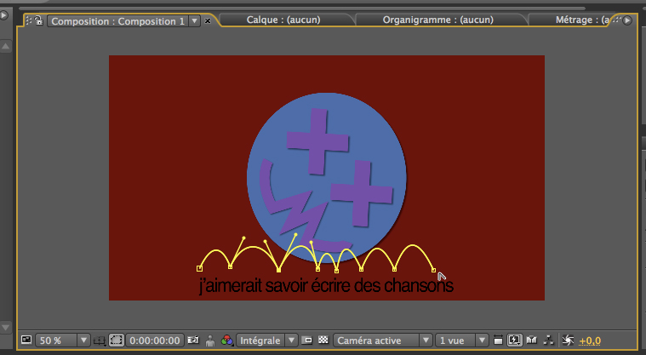Viewport: 646px width, 355px height.
Task: Click the Timeline panel icon
Action: [x=532, y=341]
